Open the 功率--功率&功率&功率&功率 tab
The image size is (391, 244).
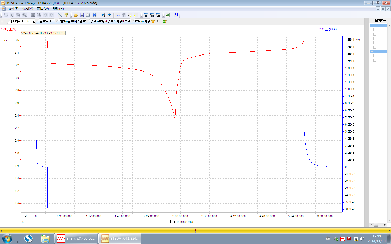pyautogui.click(x=110, y=21)
